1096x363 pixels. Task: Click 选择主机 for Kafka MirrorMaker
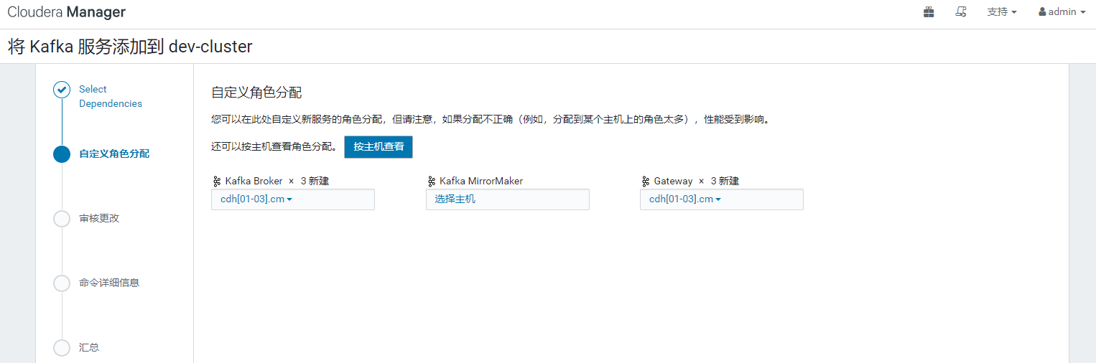508,199
